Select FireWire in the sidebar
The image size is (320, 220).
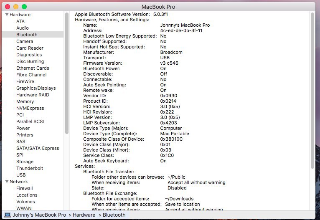[x=25, y=81]
